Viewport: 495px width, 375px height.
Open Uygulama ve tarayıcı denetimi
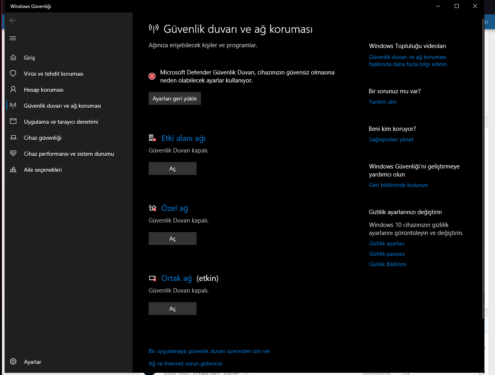pyautogui.click(x=69, y=122)
